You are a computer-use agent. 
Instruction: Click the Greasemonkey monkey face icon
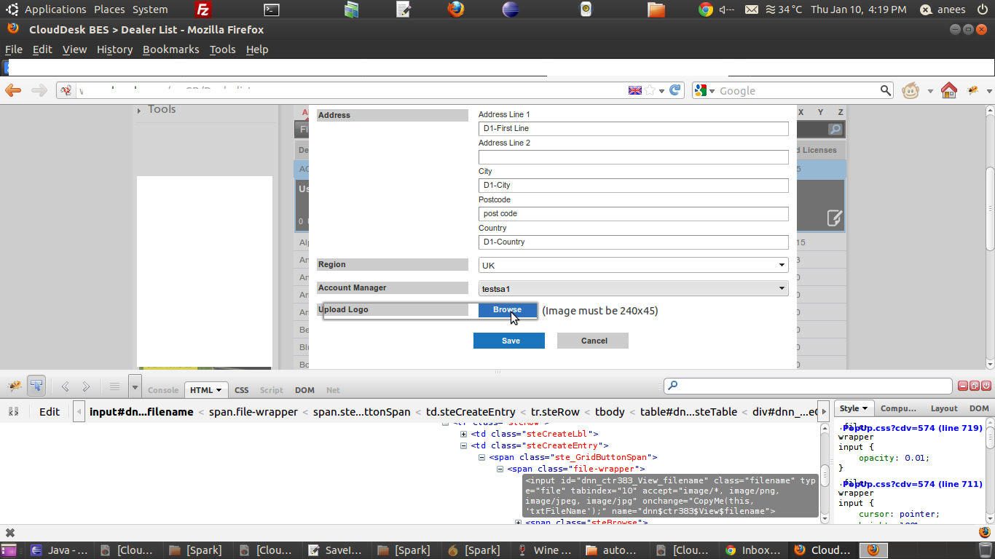pos(910,90)
